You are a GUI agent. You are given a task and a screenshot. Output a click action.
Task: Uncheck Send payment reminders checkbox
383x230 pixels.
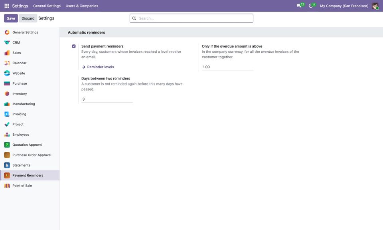coord(74,46)
